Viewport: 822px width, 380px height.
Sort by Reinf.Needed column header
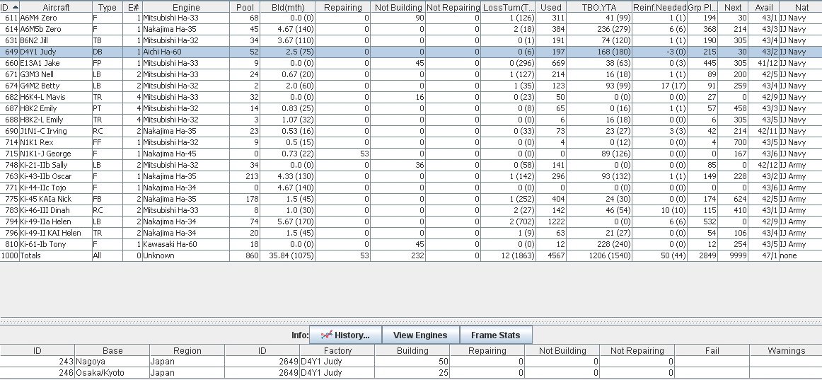click(x=659, y=7)
